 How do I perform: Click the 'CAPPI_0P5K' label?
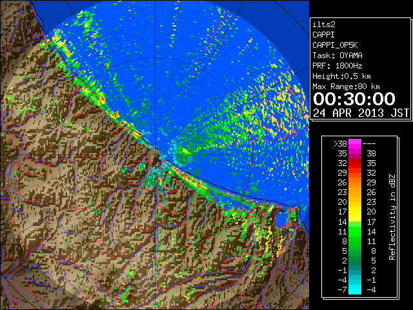point(335,45)
